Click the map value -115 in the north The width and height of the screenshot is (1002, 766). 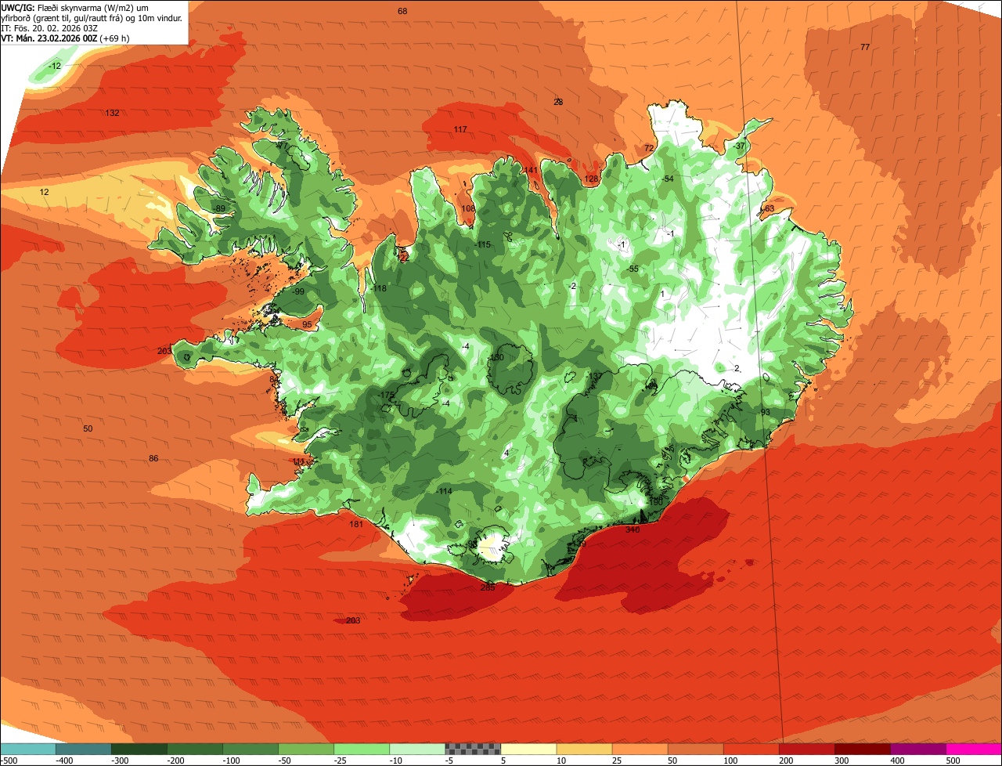point(483,245)
